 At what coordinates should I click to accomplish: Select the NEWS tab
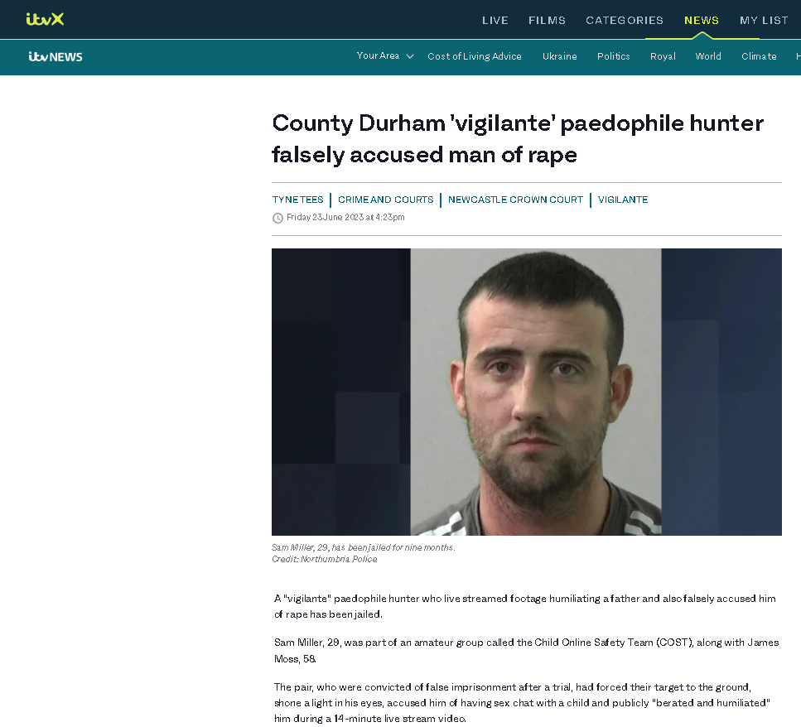pyautogui.click(x=702, y=21)
